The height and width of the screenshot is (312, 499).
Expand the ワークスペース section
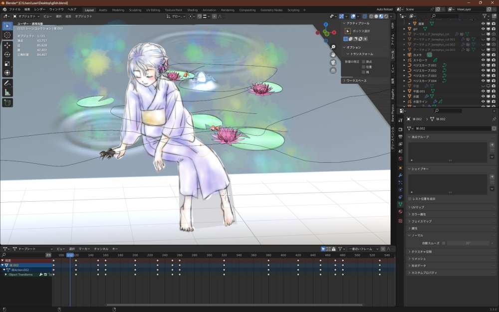(x=356, y=80)
